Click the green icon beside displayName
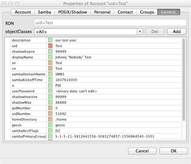Image resolution: width=191 pixels, height=164 pixels. [50, 57]
